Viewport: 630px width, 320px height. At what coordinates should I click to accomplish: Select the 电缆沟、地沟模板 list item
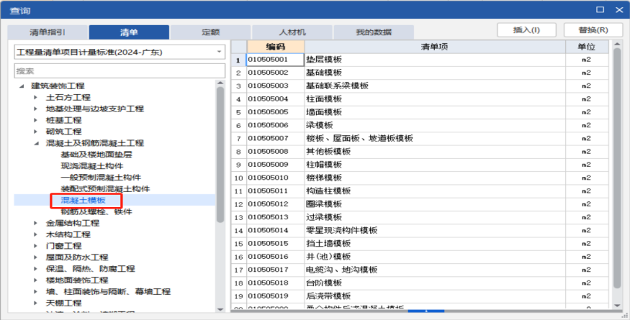click(341, 270)
